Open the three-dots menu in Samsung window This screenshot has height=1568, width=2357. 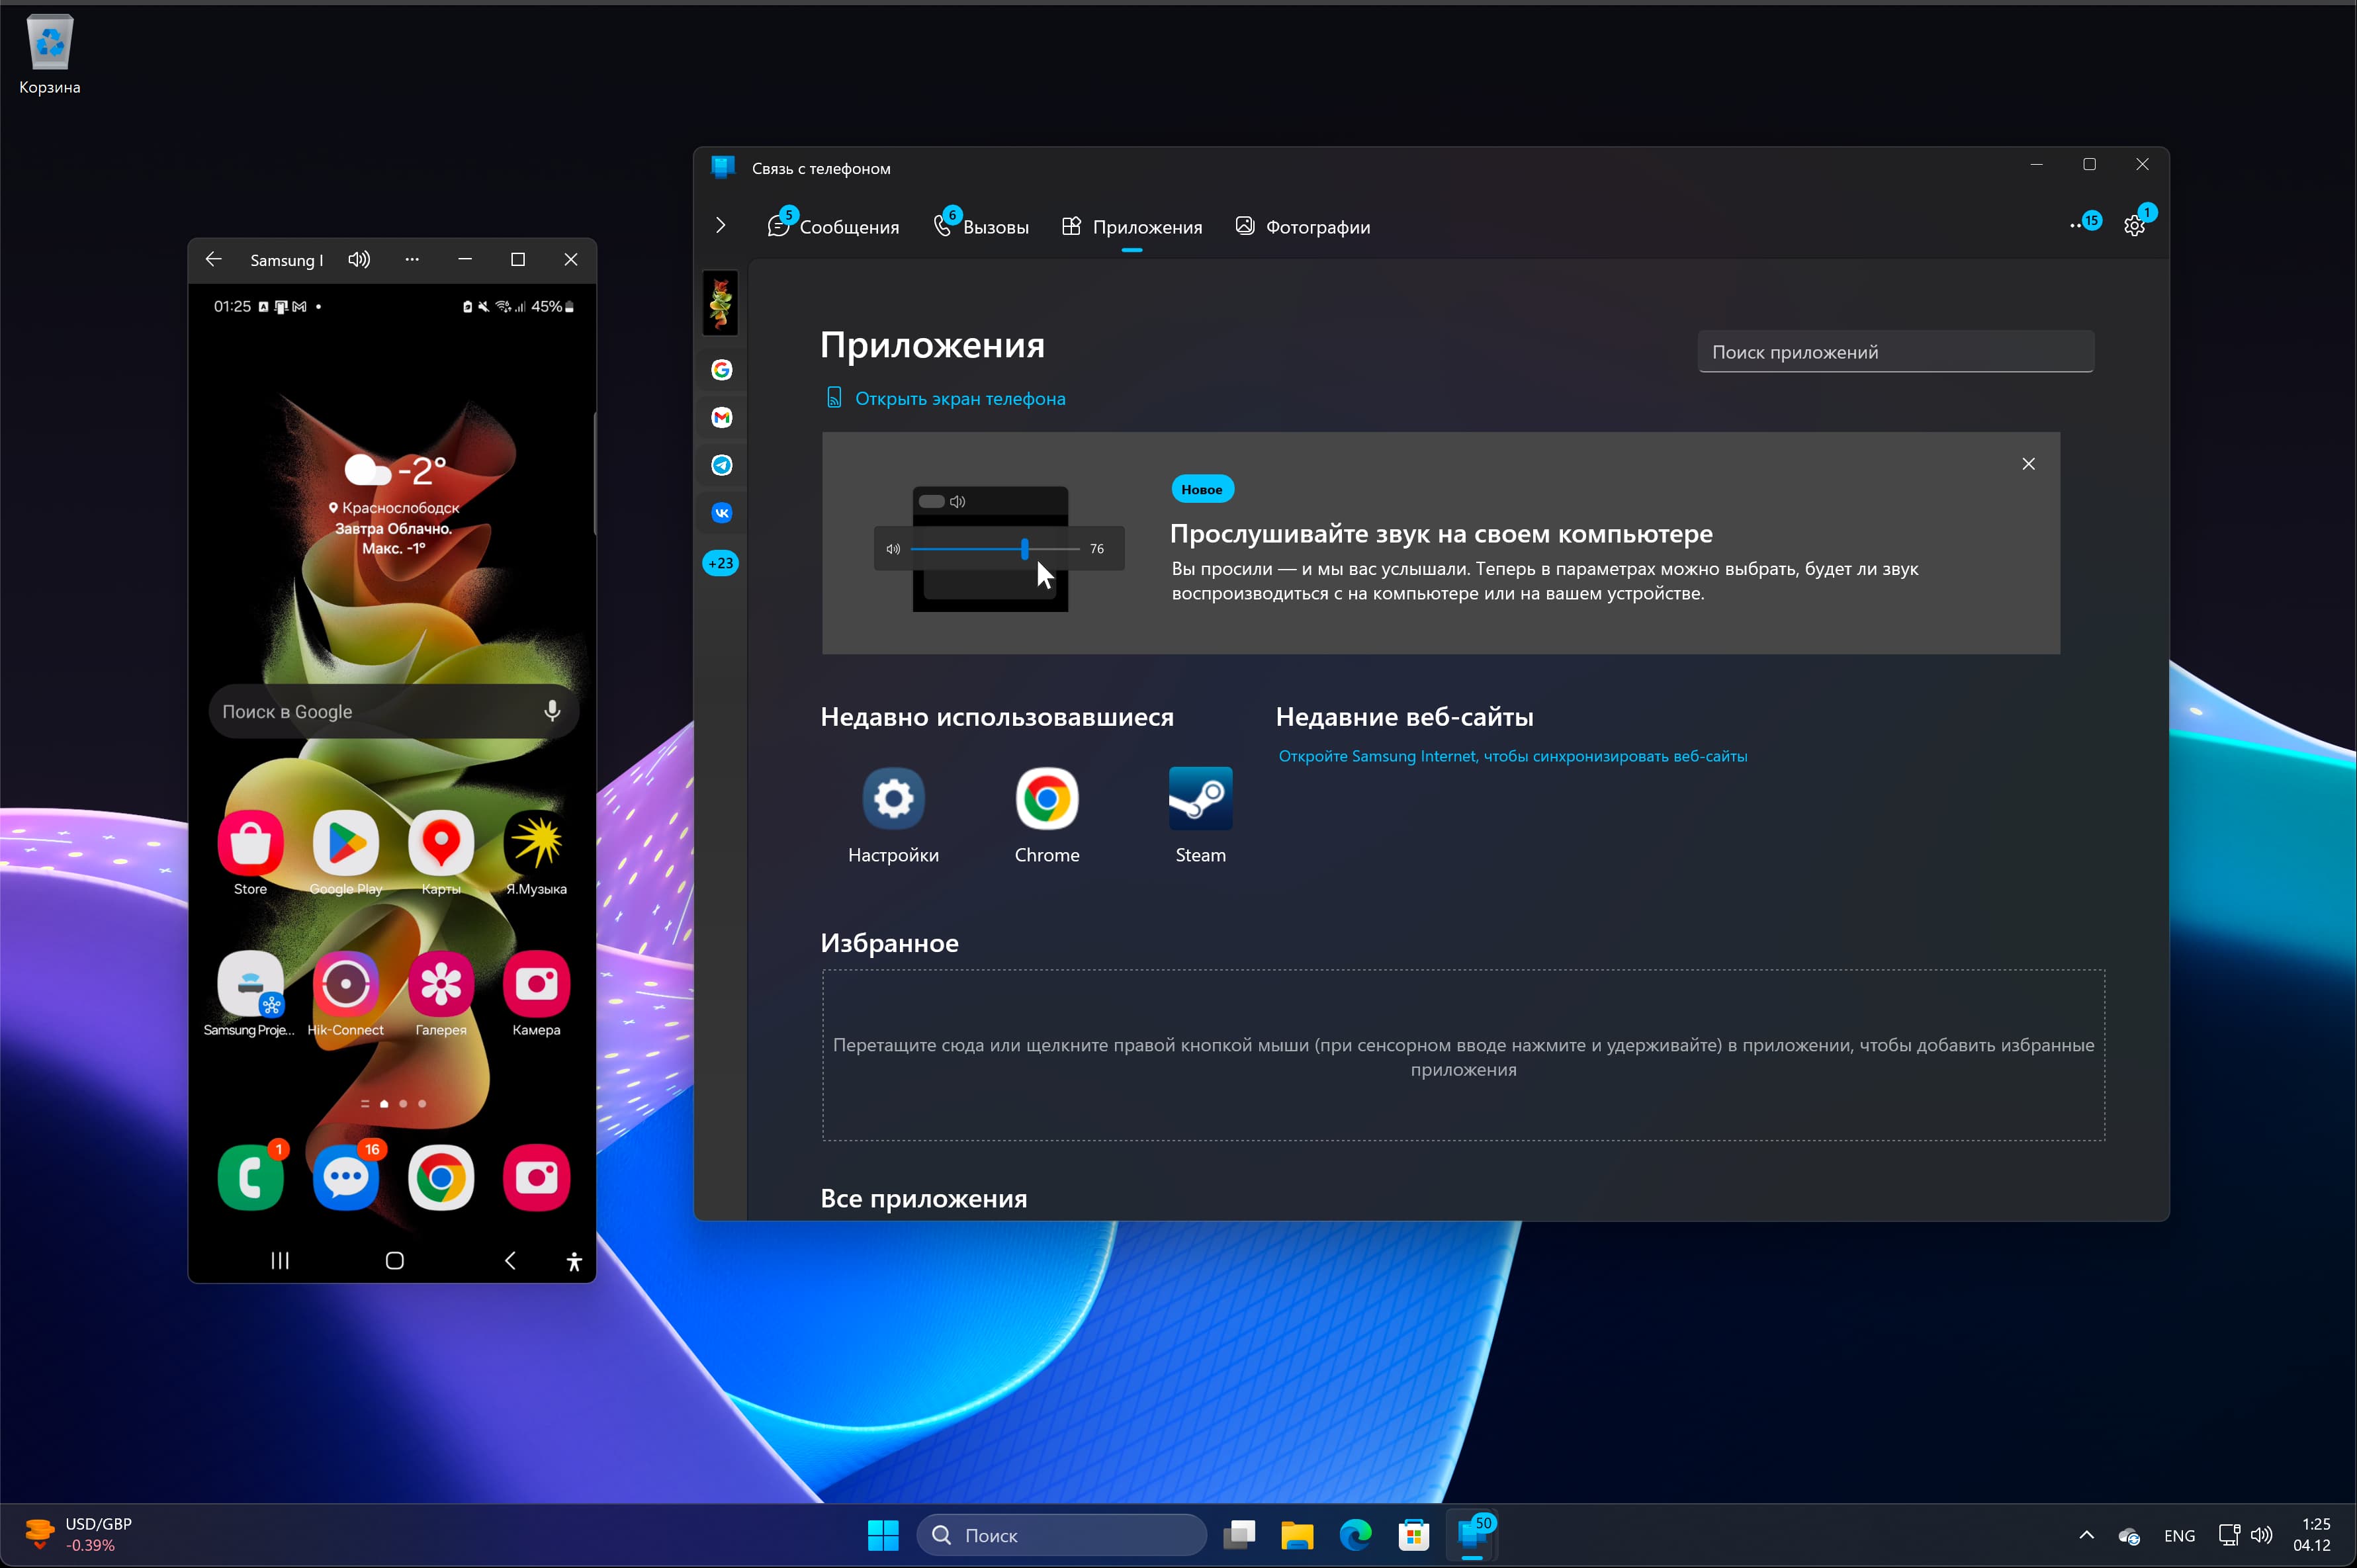pyautogui.click(x=412, y=260)
